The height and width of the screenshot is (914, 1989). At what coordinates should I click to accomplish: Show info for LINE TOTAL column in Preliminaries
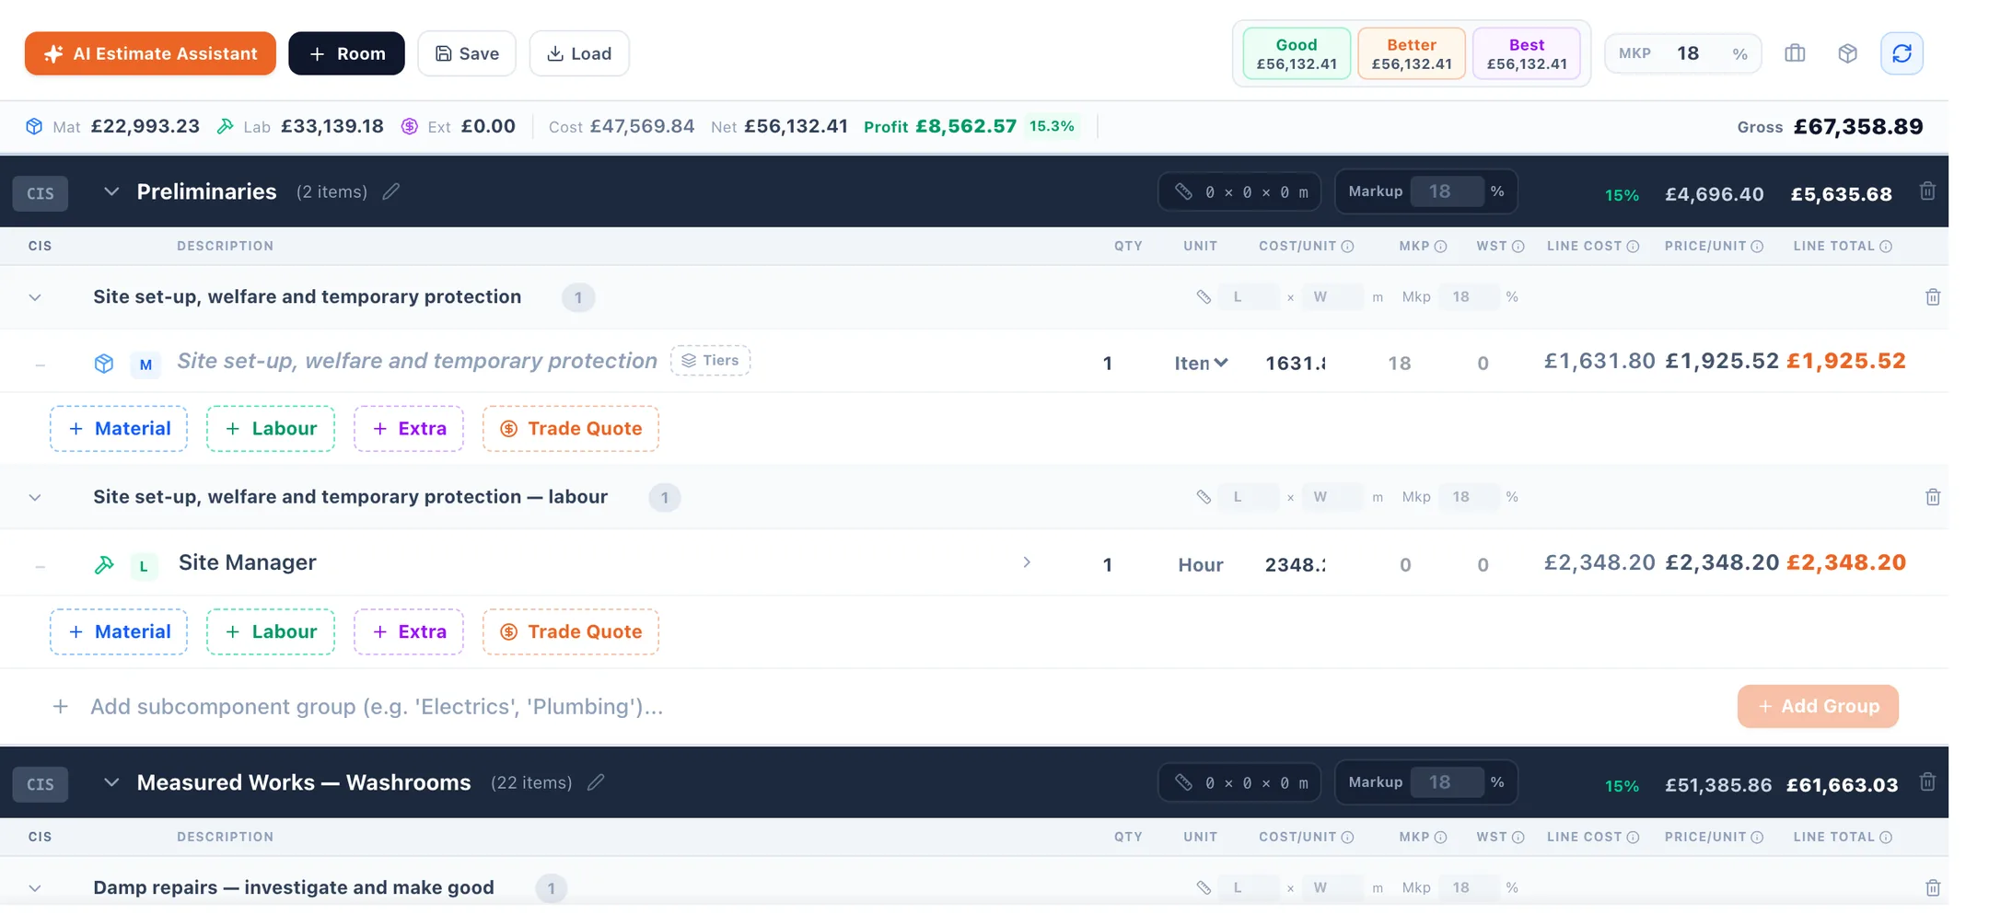1886,247
